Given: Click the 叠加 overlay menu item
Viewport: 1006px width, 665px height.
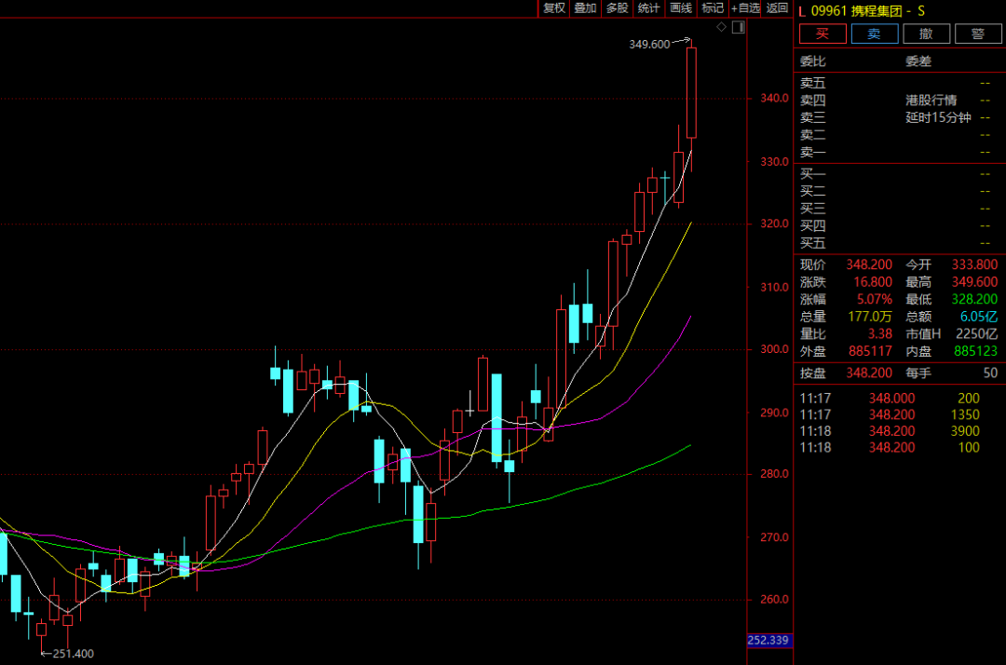Looking at the screenshot, I should [x=585, y=8].
